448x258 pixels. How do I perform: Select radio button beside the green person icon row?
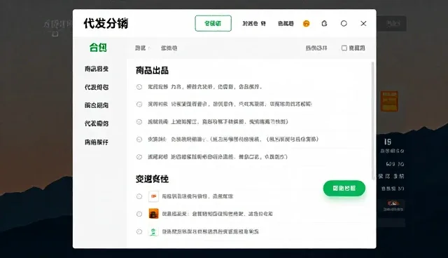139,231
